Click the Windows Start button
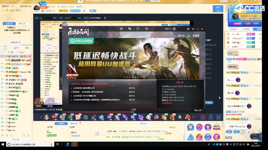 (x=3, y=144)
